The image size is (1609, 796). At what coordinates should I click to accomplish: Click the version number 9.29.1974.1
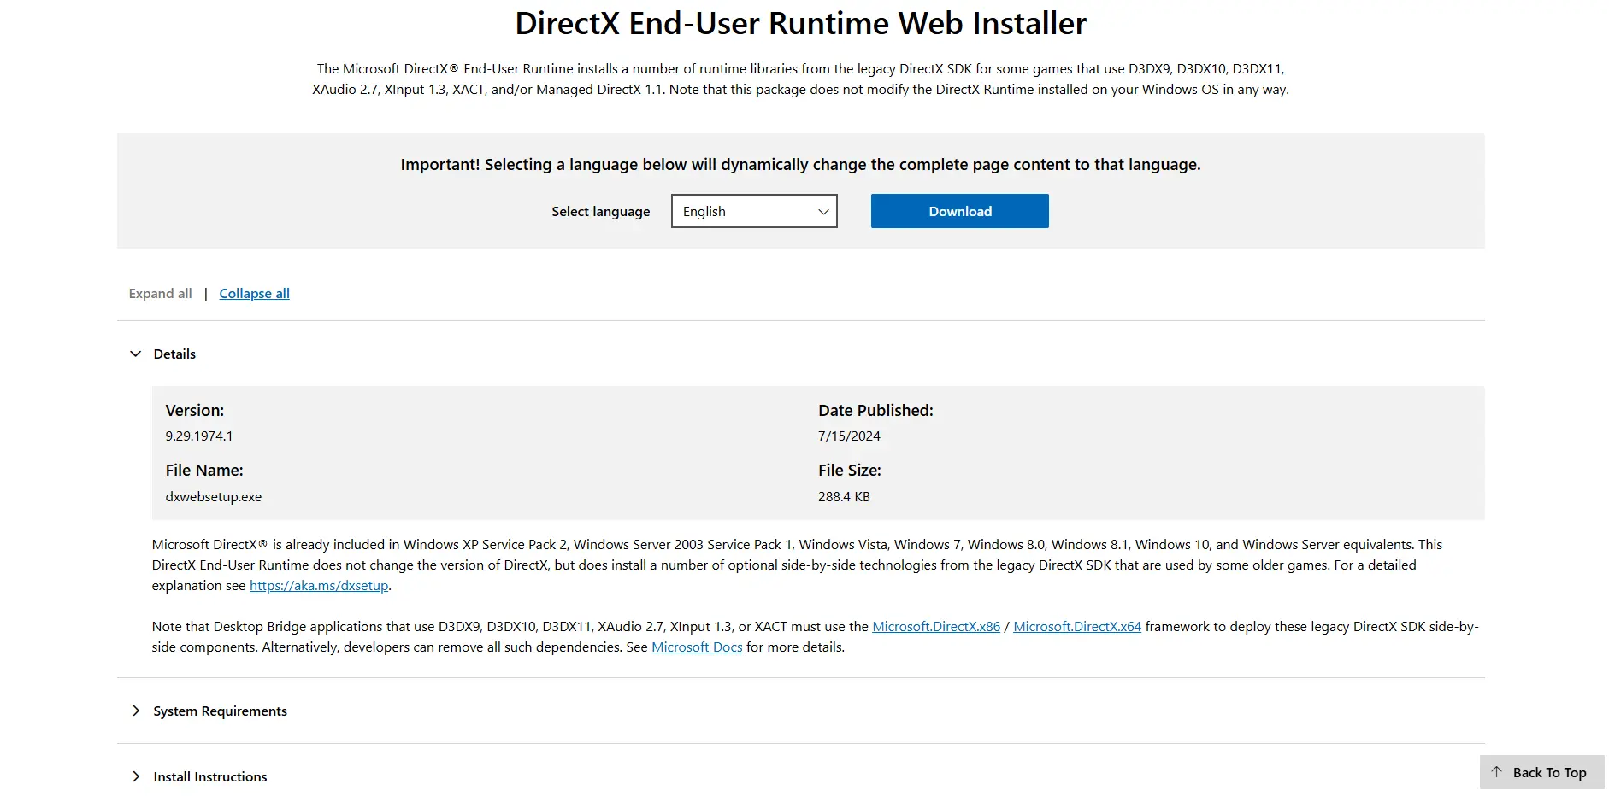coord(198,436)
